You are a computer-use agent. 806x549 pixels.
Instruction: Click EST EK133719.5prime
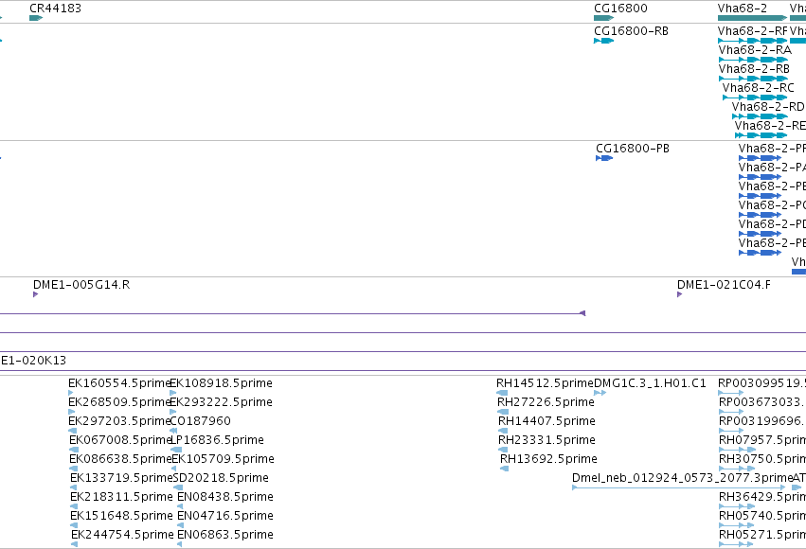click(74, 487)
